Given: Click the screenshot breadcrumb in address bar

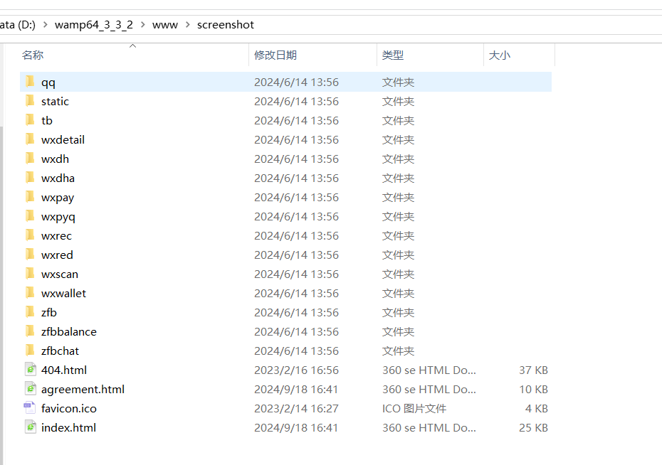Looking at the screenshot, I should pos(225,25).
